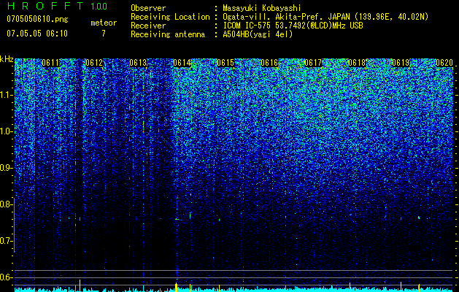Click the 0614 time label
Screen dimensions: 459x292
(x=182, y=63)
